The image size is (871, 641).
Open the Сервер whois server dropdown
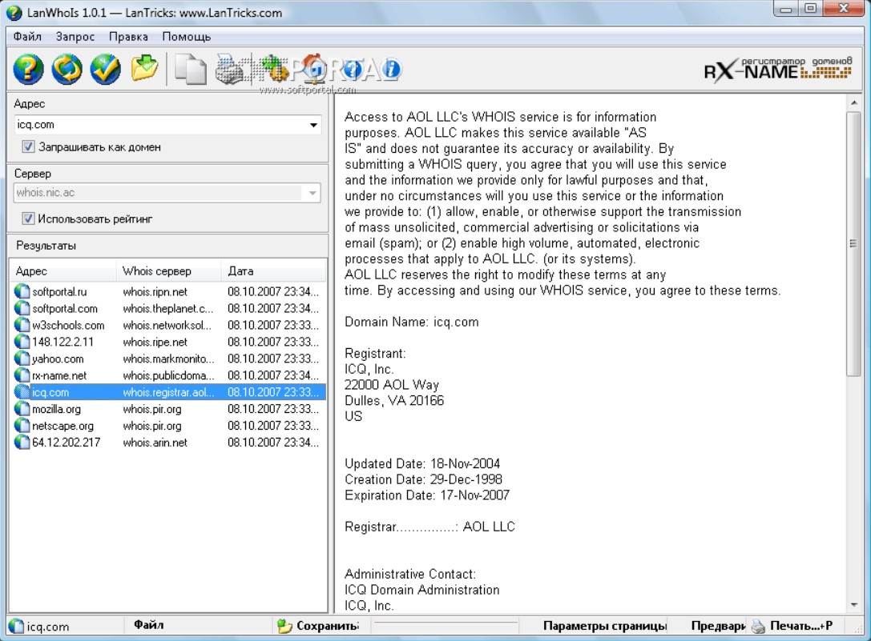point(312,194)
